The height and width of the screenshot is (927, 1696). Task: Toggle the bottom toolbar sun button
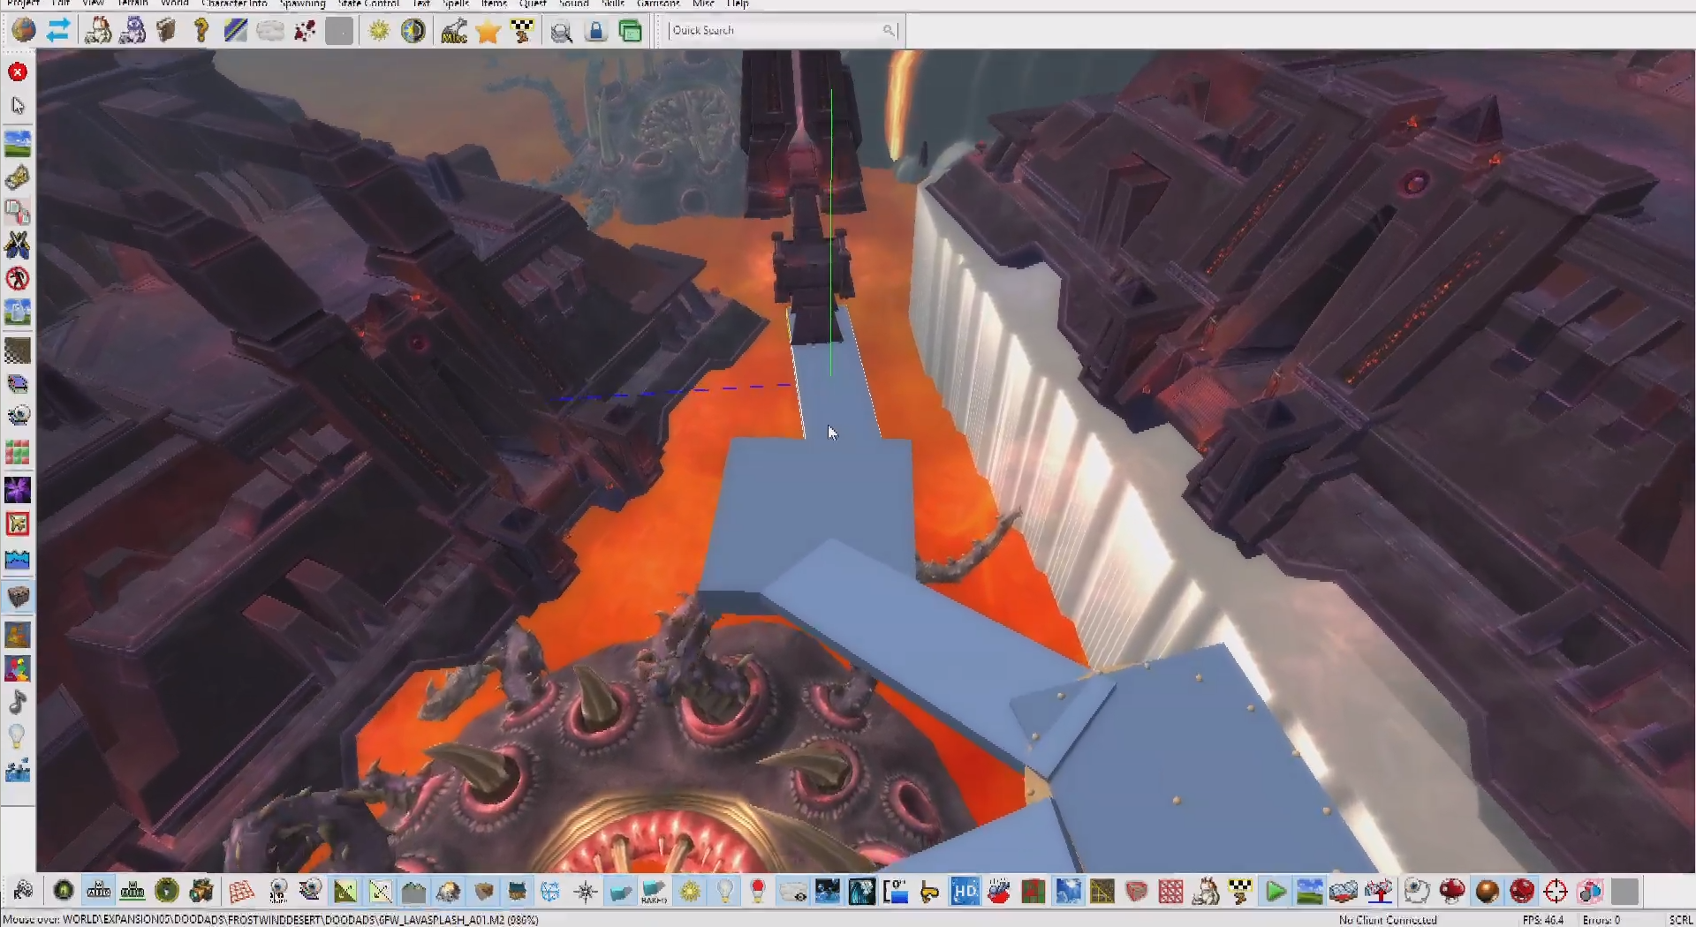coord(689,892)
